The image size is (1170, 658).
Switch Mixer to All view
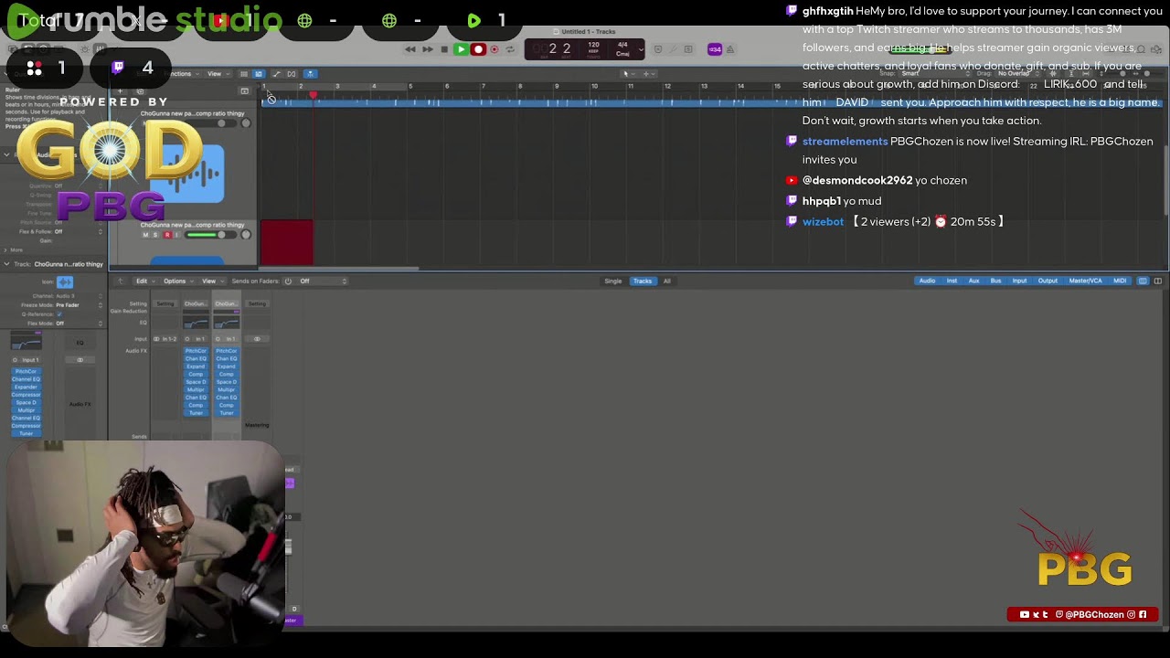[x=666, y=281]
